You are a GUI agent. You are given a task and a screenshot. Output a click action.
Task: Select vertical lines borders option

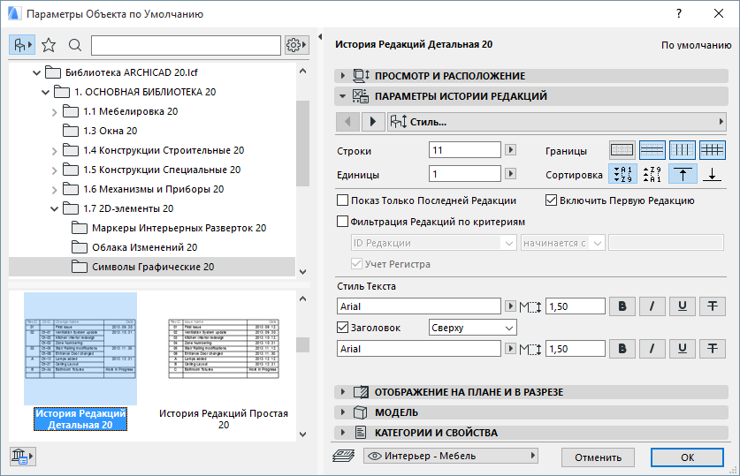pos(683,150)
